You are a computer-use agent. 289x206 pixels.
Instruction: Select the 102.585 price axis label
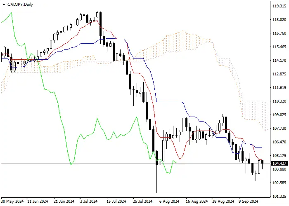point(279,183)
